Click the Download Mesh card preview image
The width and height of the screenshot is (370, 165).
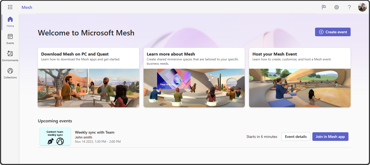pyautogui.click(x=88, y=88)
